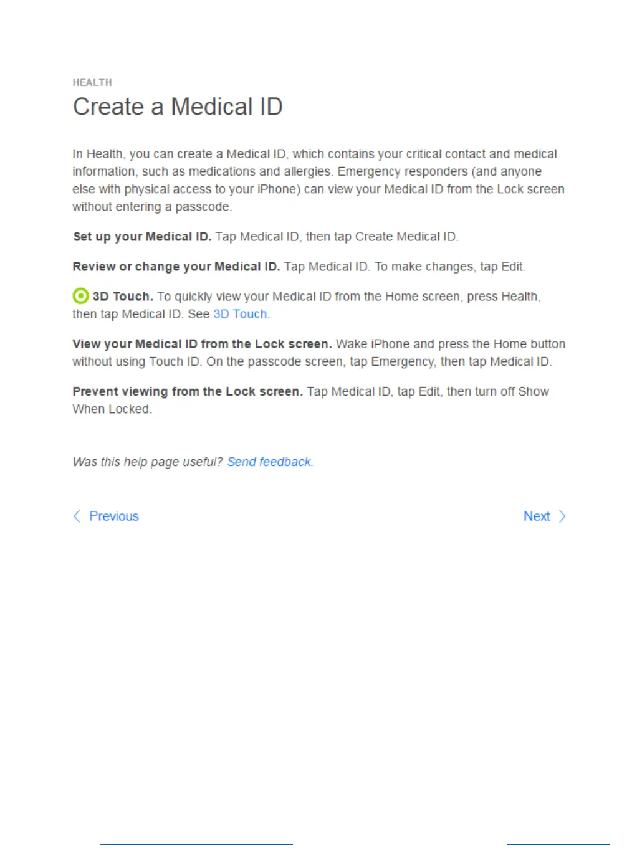The image size is (637, 861).
Task: Click the bold 3D Touch label
Action: tap(123, 297)
